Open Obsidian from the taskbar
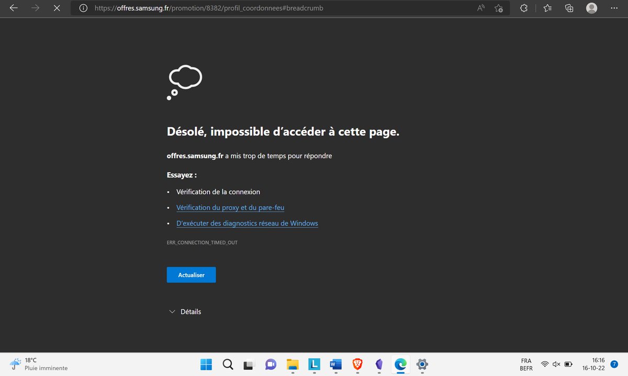The width and height of the screenshot is (628, 376). tap(379, 364)
